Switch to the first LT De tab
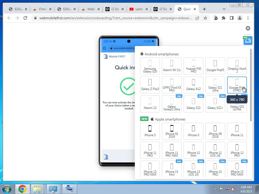 115,9
